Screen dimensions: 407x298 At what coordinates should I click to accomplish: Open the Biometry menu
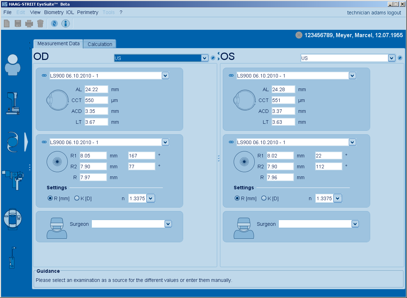54,12
